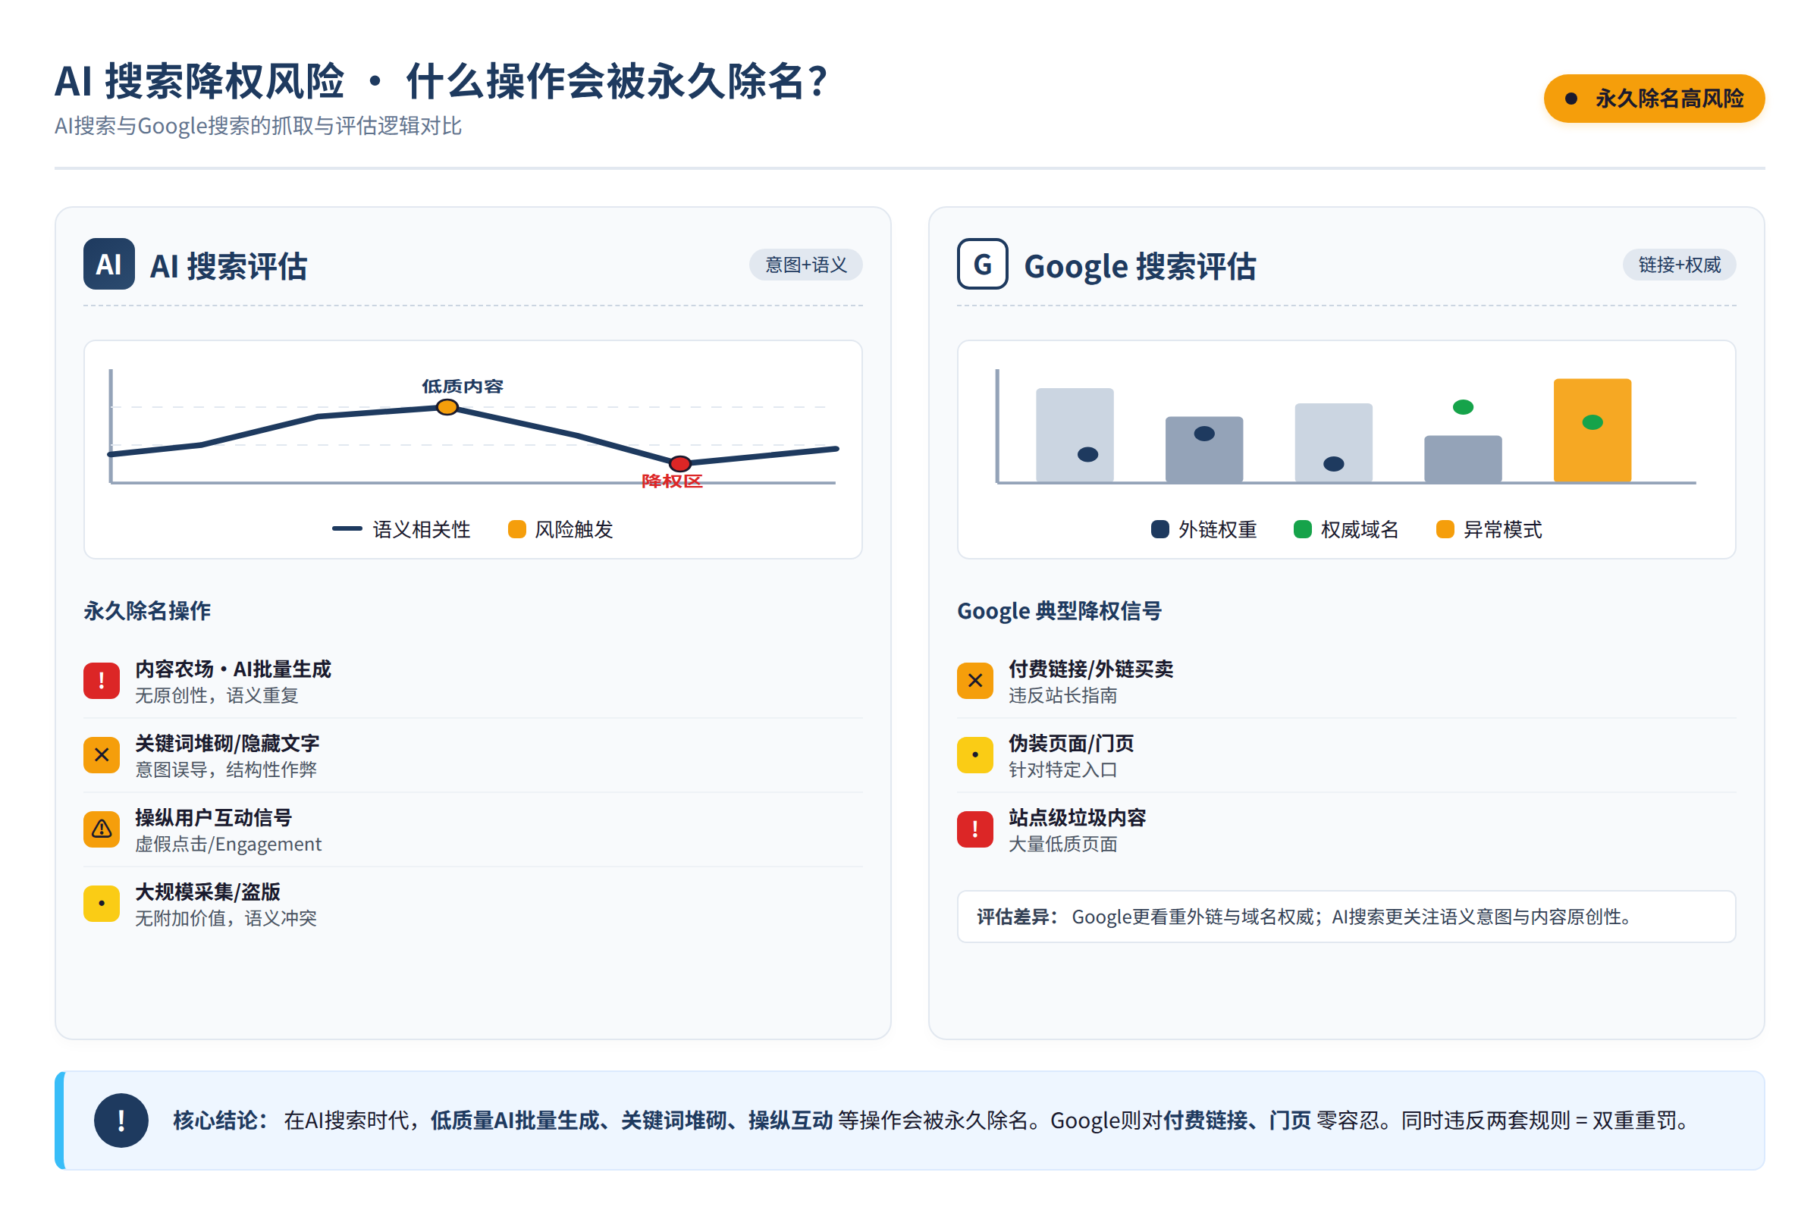Click orange X icon beside 付费链接/外链买卖
The height and width of the screenshot is (1213, 1820).
tap(975, 681)
